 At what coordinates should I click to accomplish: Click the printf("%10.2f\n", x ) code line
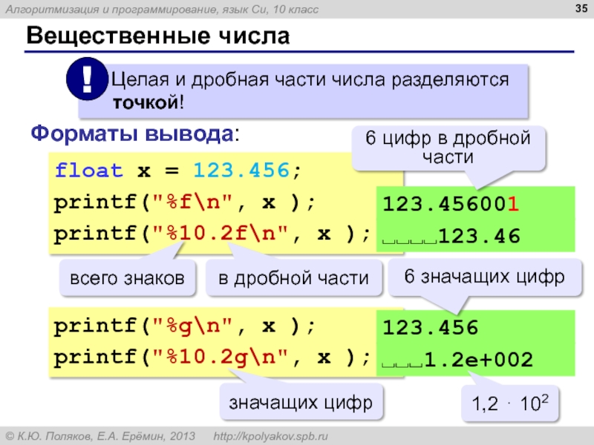(212, 234)
